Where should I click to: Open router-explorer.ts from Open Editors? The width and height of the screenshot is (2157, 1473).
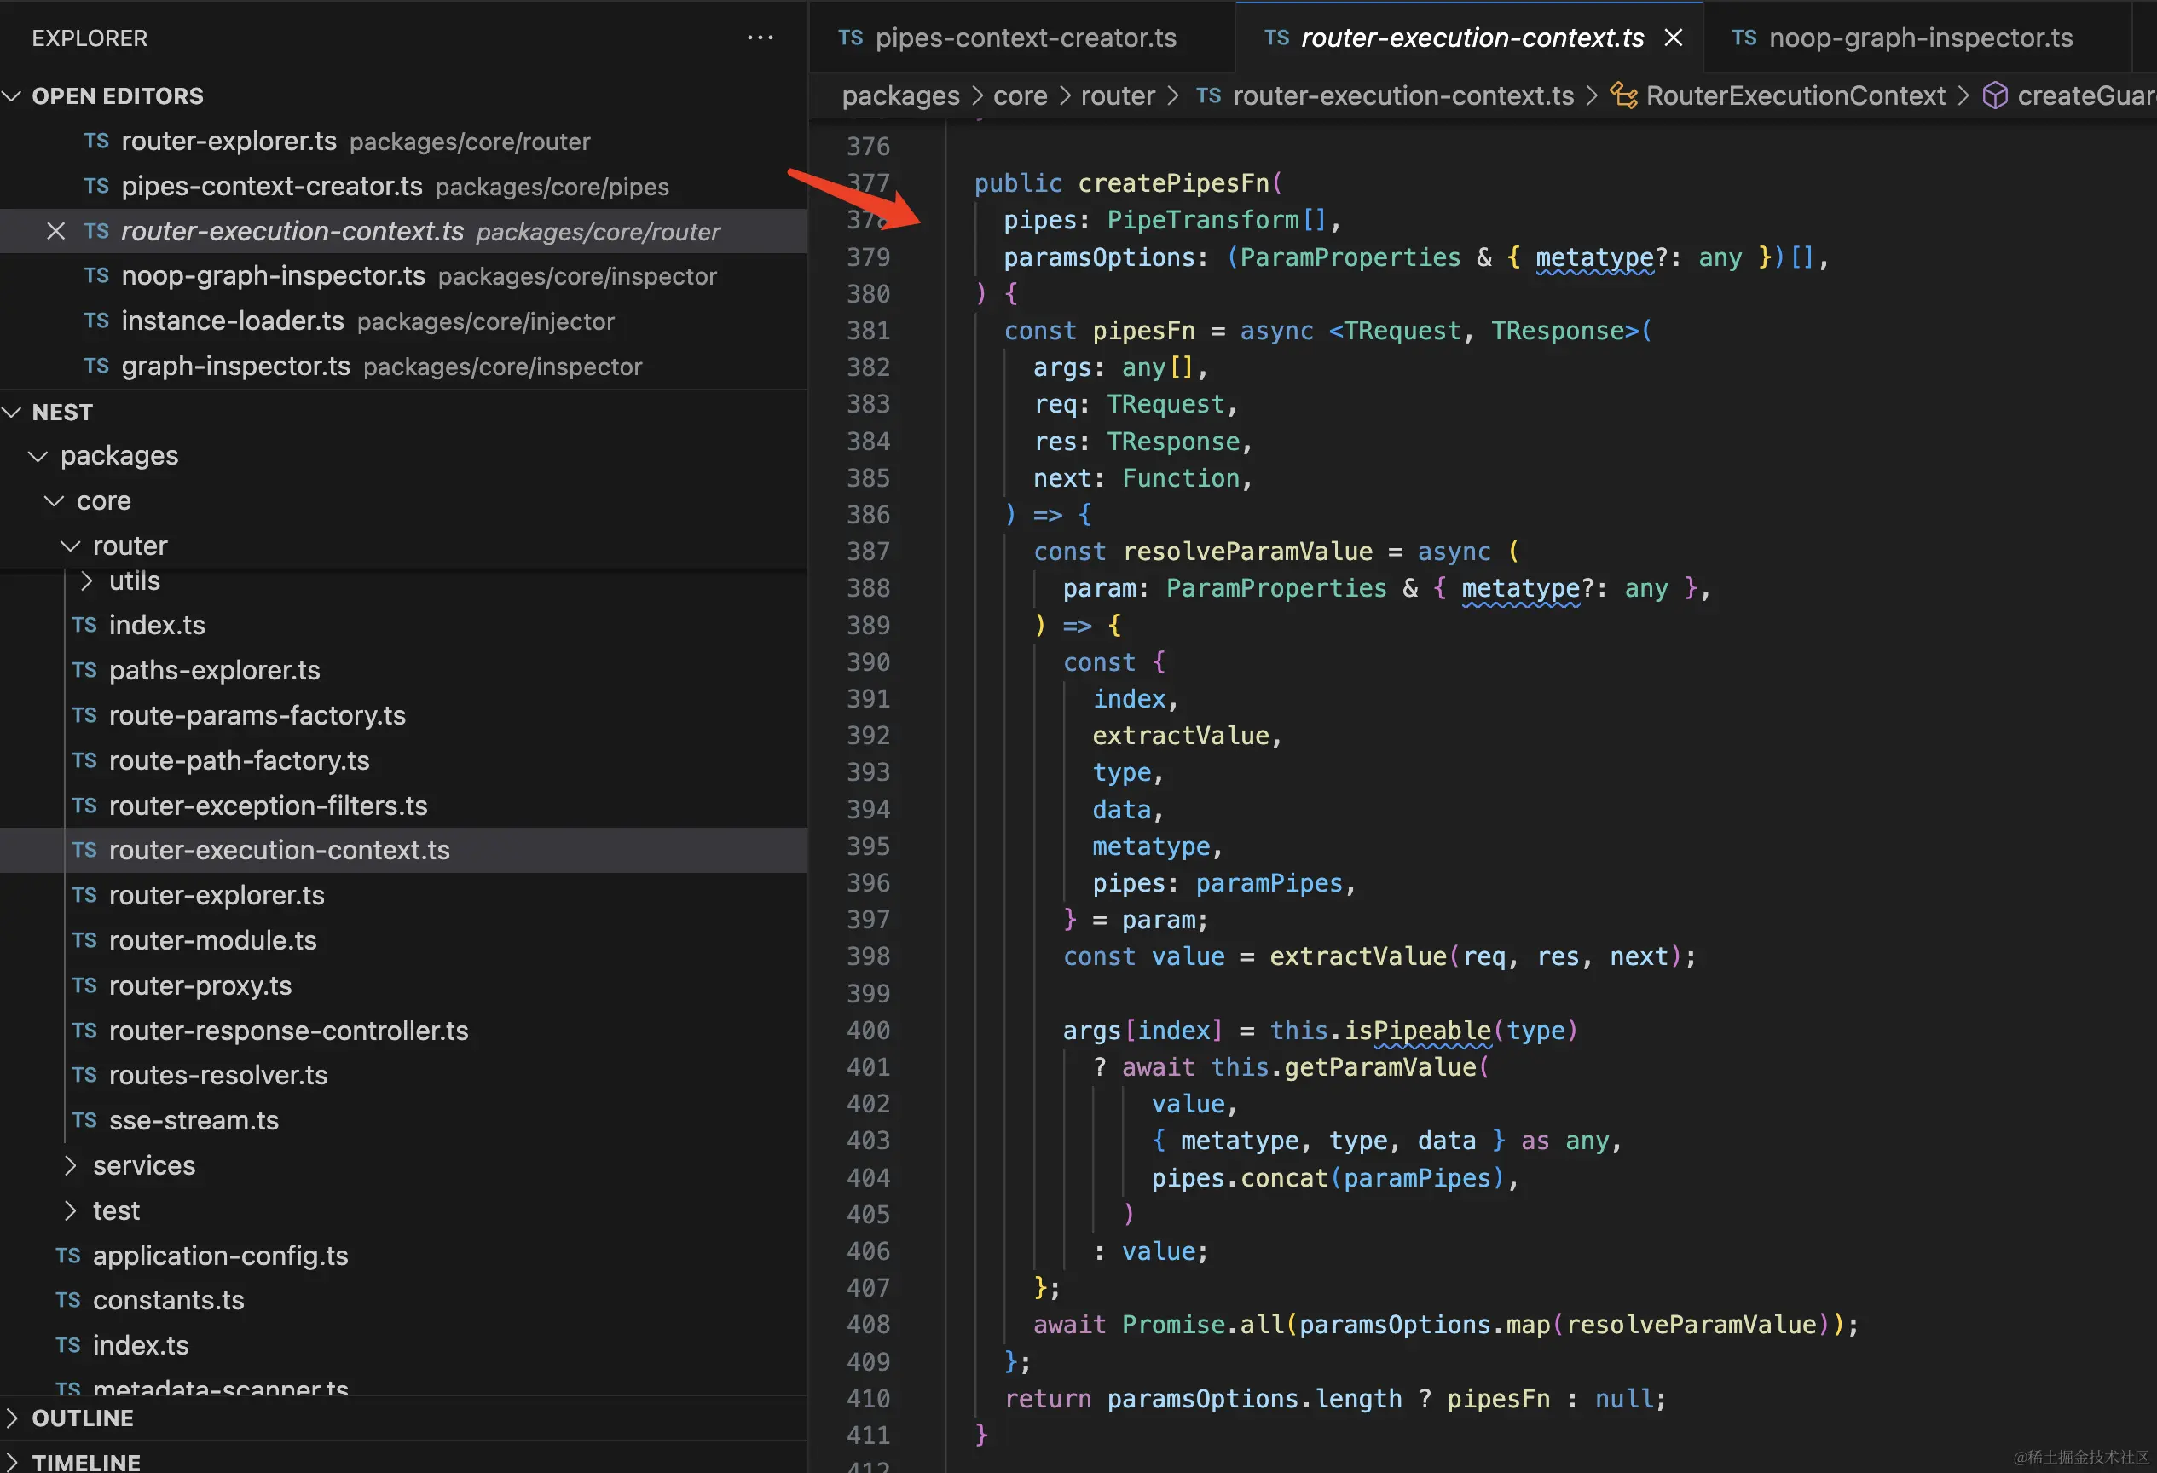(404, 142)
